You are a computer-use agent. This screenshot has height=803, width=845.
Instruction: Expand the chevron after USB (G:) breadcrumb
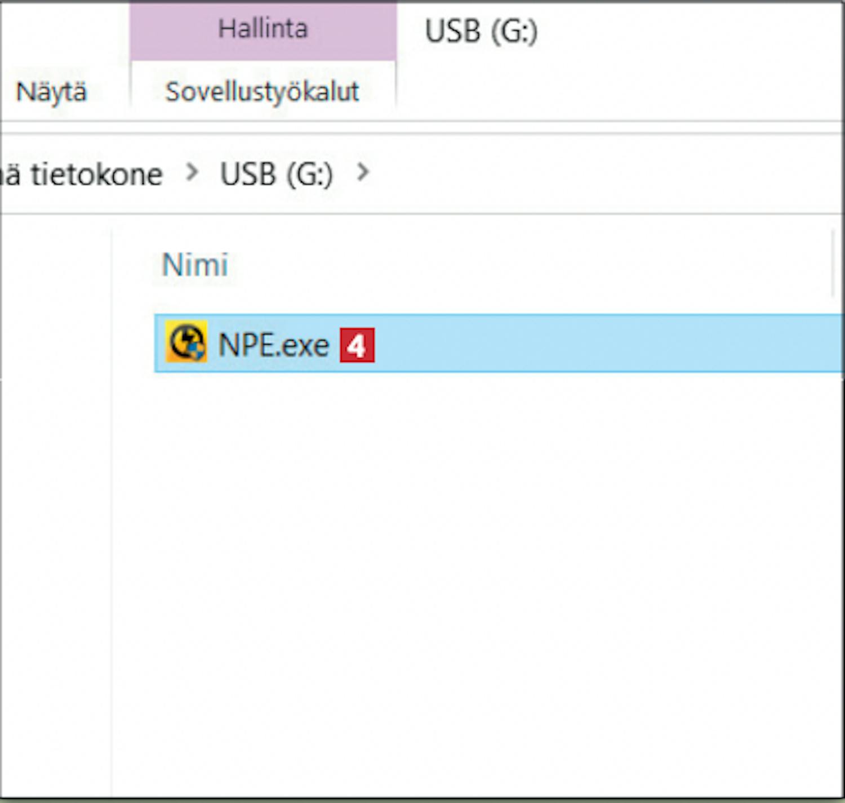point(363,172)
